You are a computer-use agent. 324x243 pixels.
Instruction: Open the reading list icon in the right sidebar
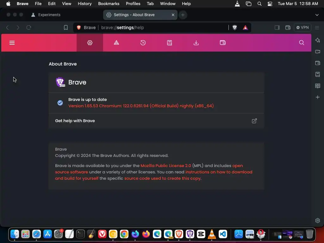coord(318,86)
